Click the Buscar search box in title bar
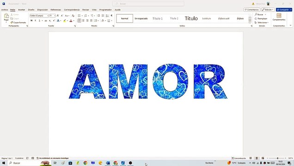The height and width of the screenshot is (166, 294). point(148,4)
